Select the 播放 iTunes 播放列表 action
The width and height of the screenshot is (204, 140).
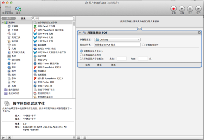[53, 64]
